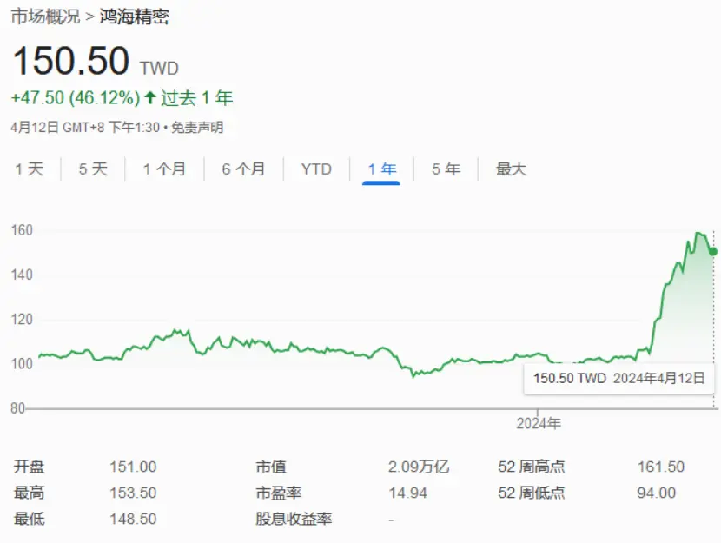Click the 150.50 TWD 2024年4月12日 tooltip

[618, 379]
